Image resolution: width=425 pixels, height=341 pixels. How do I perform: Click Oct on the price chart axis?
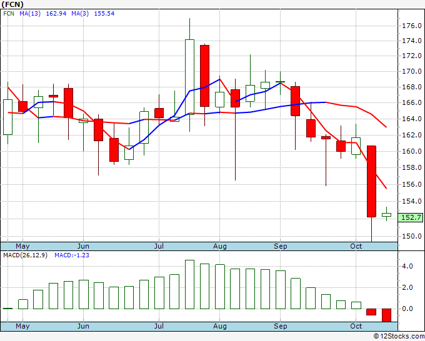click(356, 246)
